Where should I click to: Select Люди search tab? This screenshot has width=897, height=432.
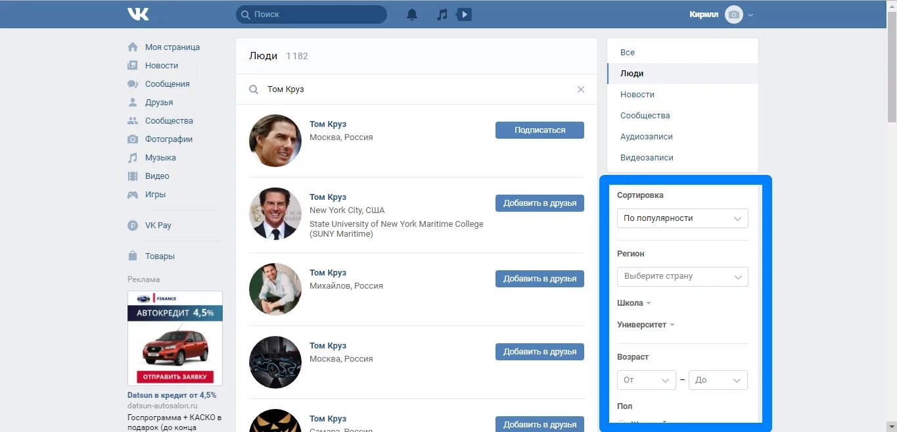tap(683, 74)
